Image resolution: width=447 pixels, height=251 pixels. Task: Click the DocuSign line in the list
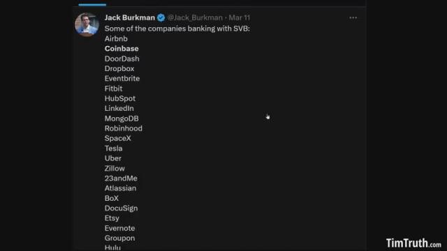pos(121,208)
